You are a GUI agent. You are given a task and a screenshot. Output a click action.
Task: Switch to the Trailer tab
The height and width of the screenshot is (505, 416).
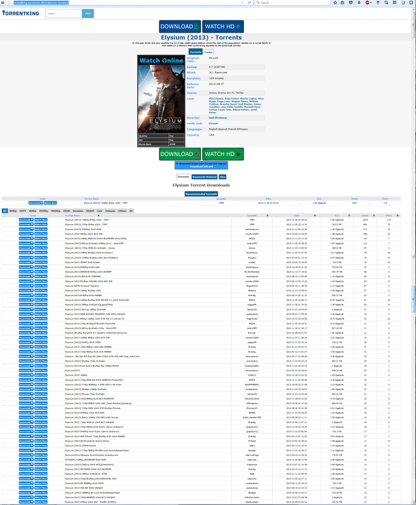(x=209, y=52)
